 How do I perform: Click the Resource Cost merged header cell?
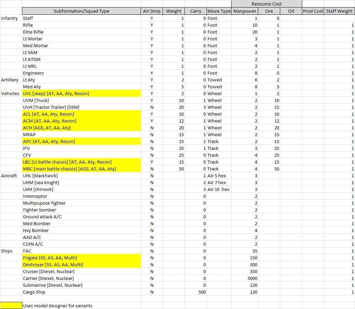[x=267, y=4]
